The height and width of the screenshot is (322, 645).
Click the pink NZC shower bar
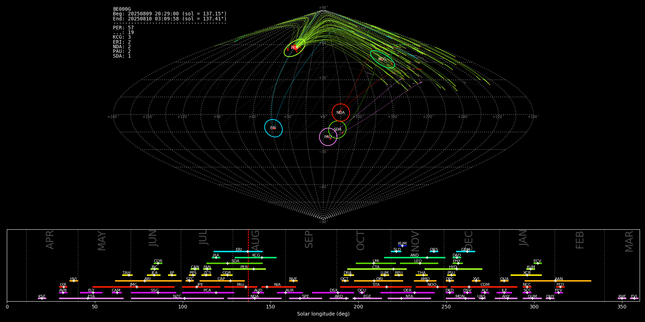177,298
